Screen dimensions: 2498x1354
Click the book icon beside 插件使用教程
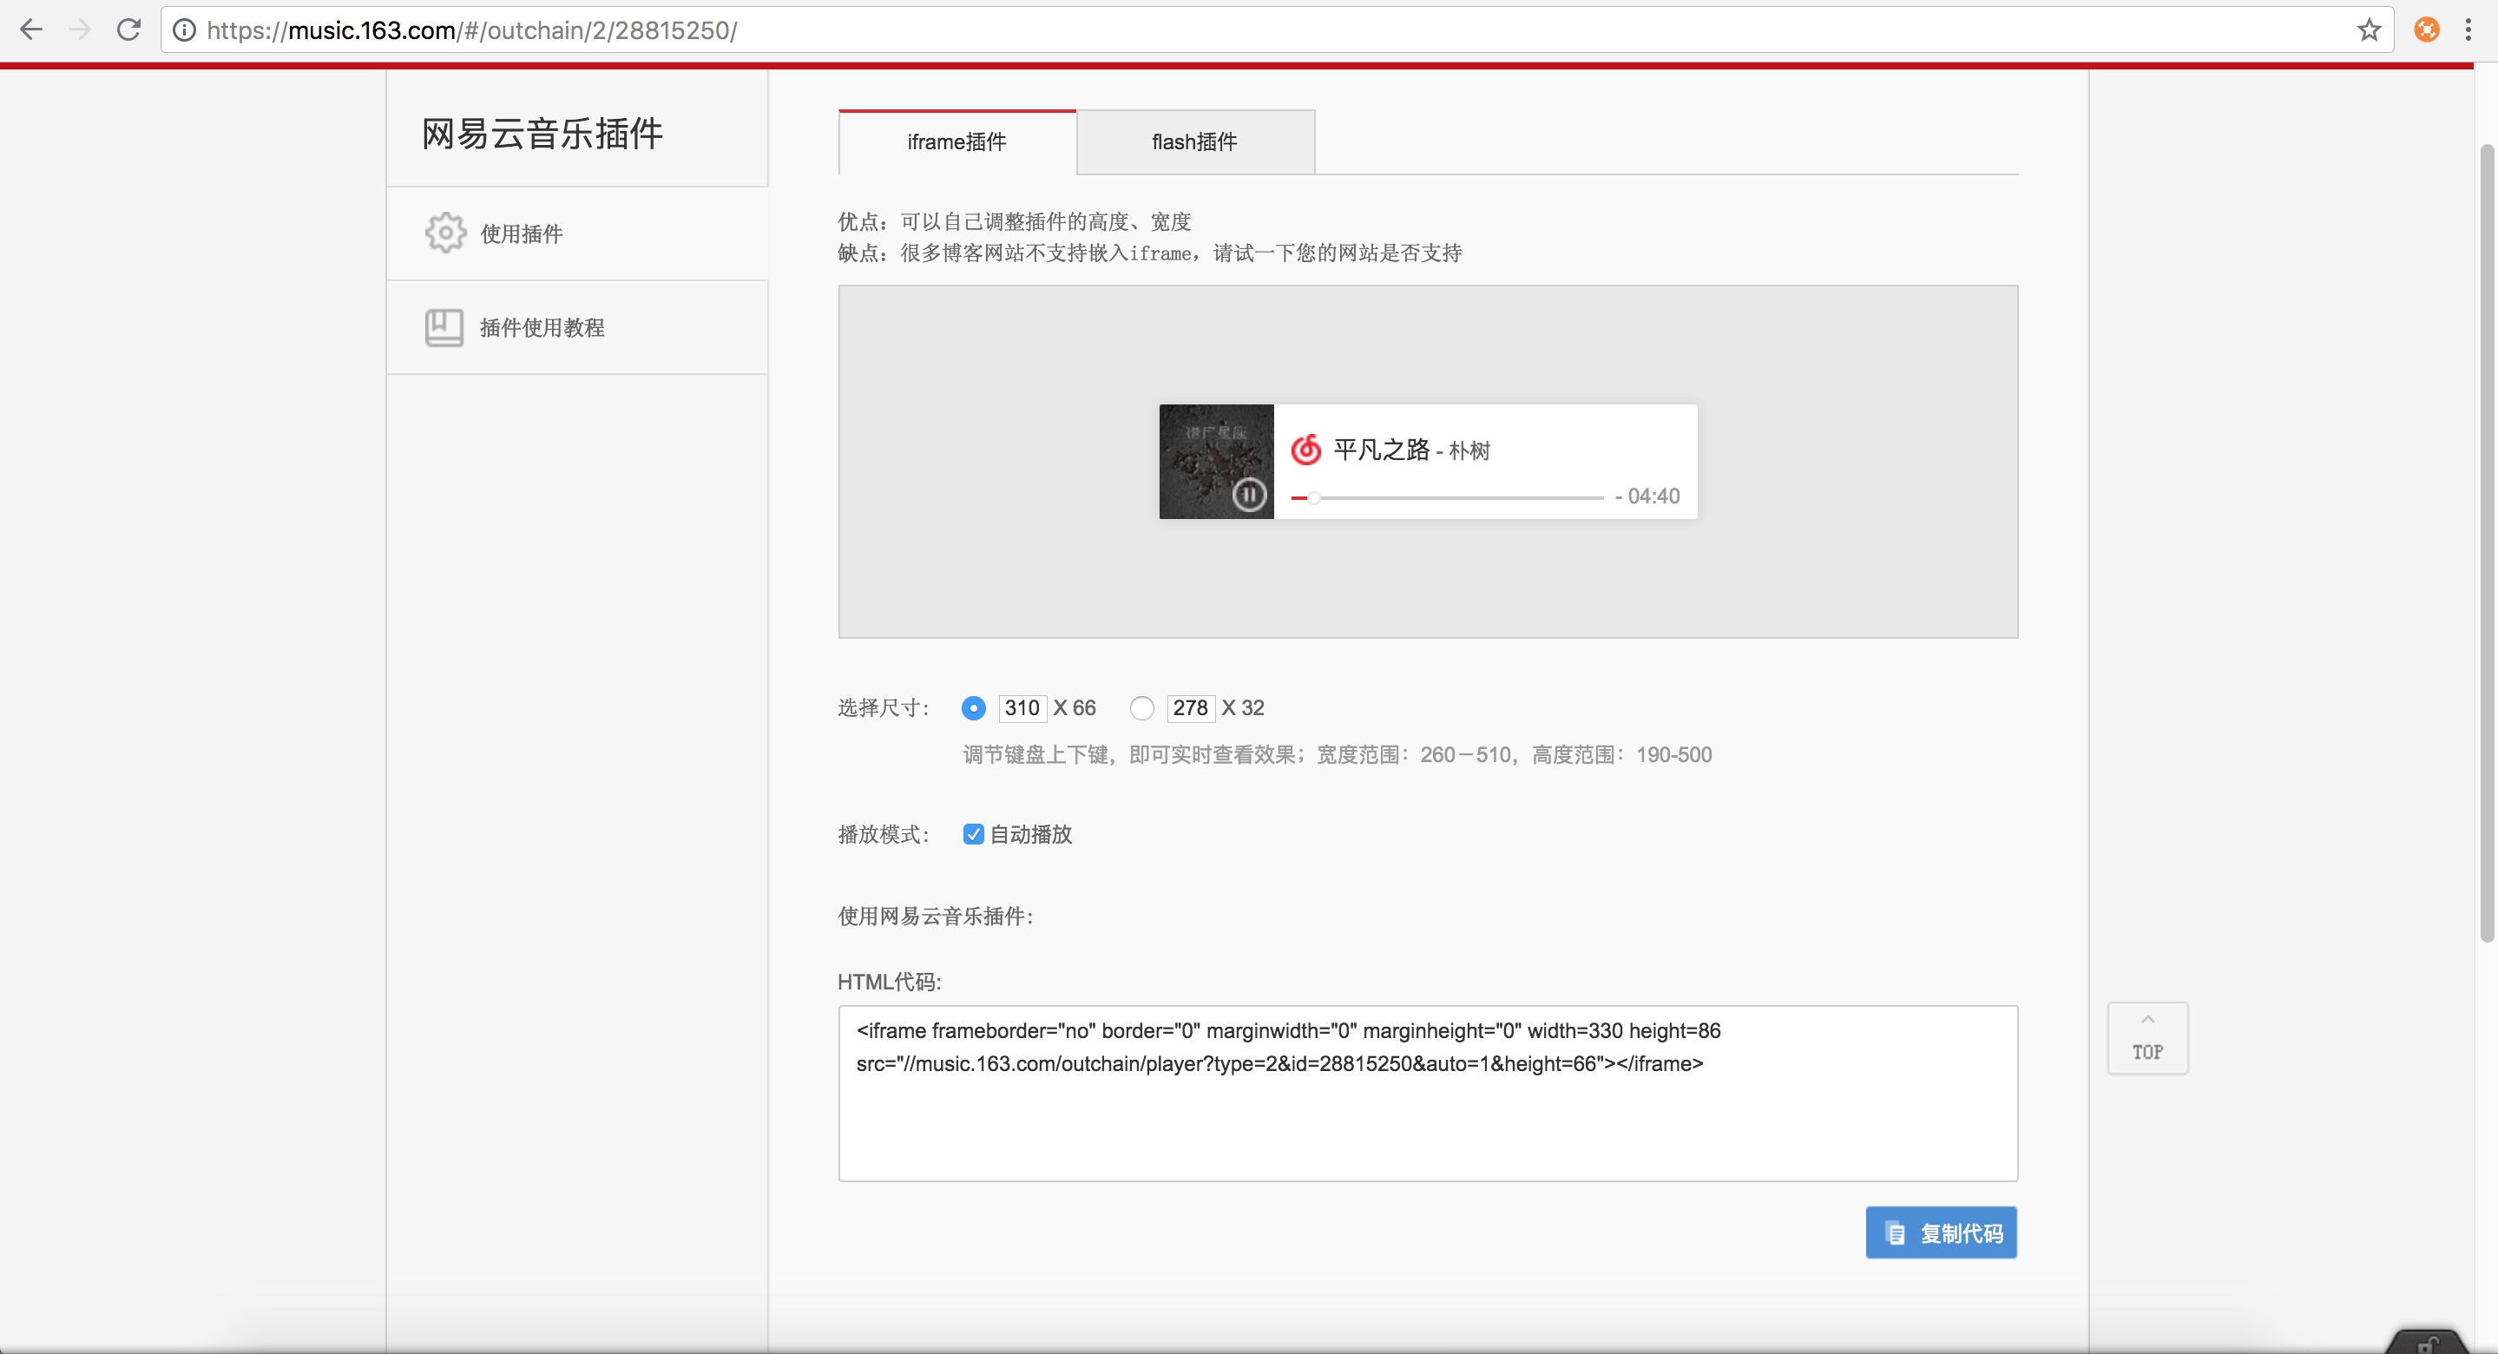pos(444,327)
